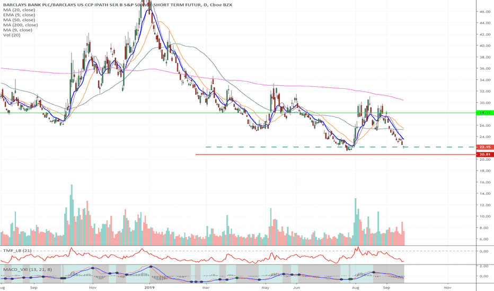494x291 pixels.
Task: Click the 10.00 price axis value
Action: pyautogui.click(x=485, y=216)
